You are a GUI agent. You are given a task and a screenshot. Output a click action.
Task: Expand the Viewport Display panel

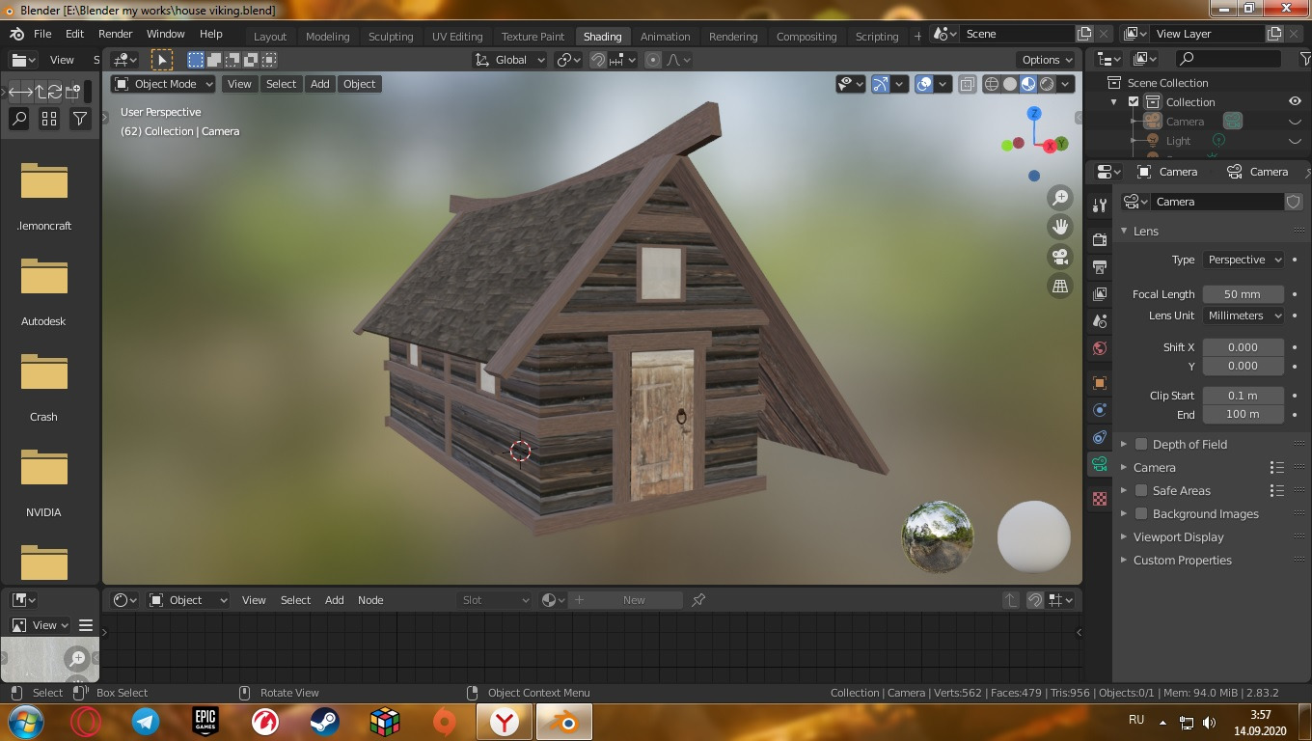coord(1177,536)
